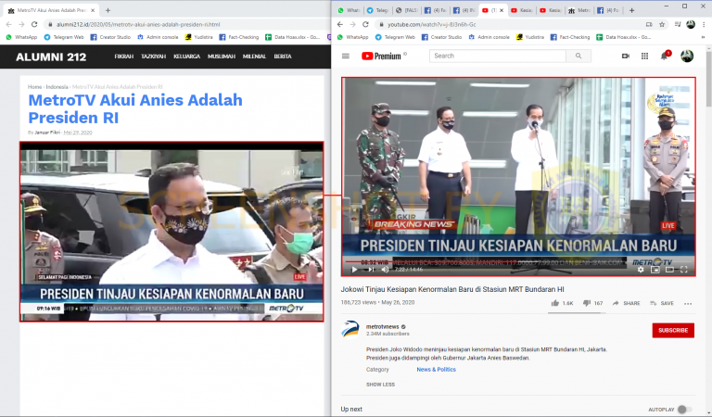Open Data Hoax.xlsx bookmark in the Alumni 212 window

point(292,37)
